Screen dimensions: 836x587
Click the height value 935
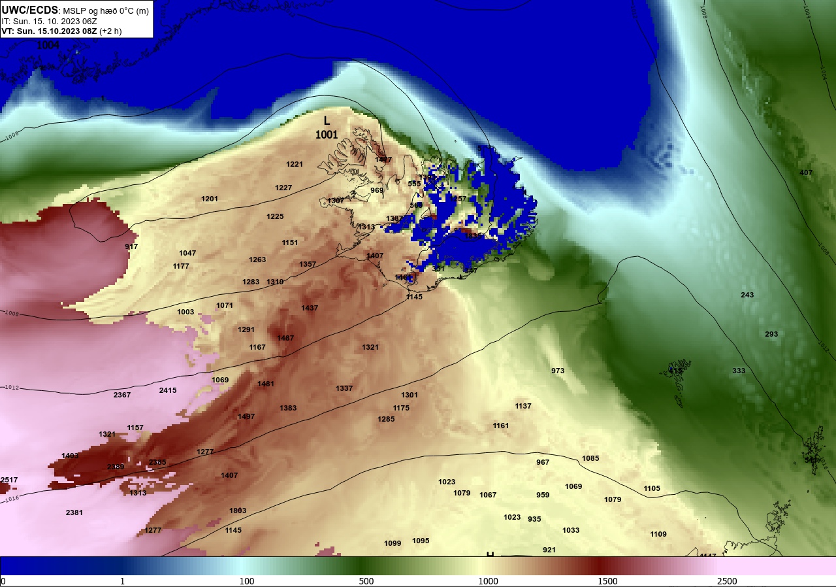pos(534,519)
